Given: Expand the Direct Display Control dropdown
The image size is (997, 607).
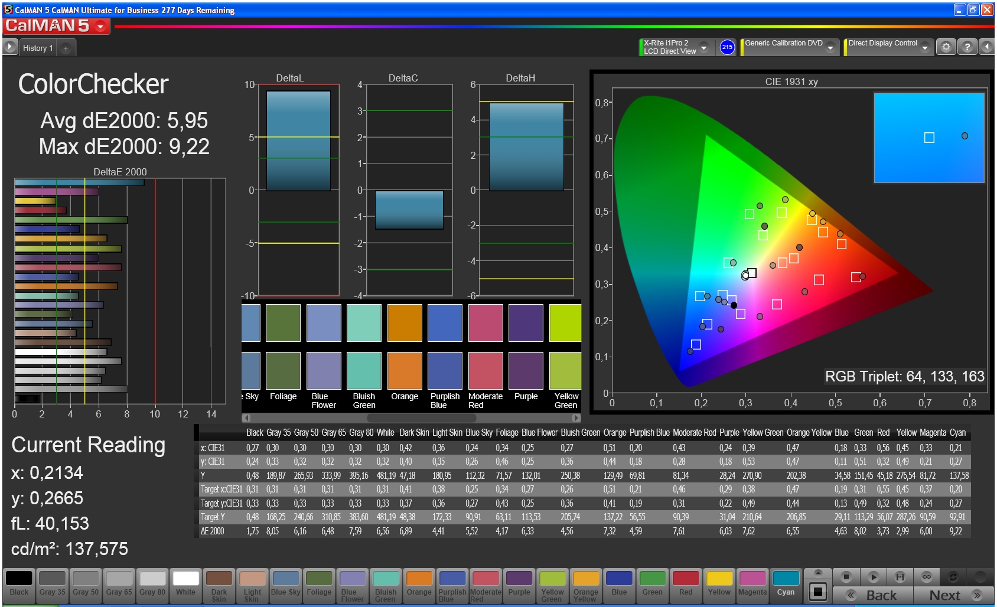Looking at the screenshot, I should (925, 47).
